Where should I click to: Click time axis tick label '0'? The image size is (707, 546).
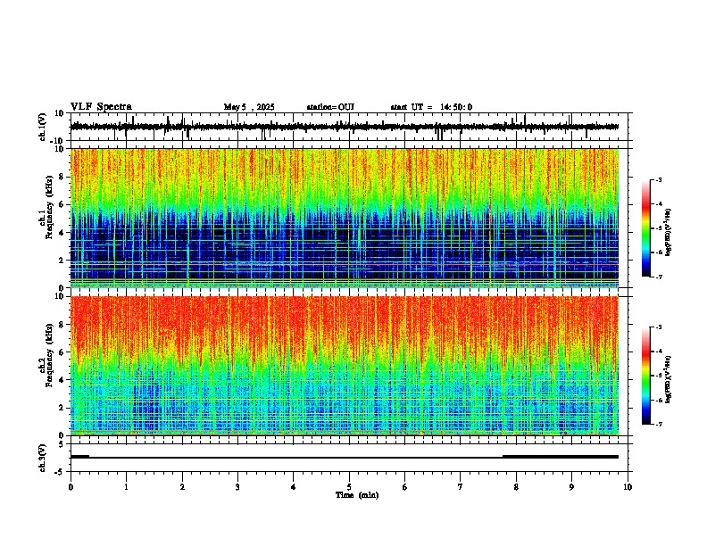click(x=71, y=487)
